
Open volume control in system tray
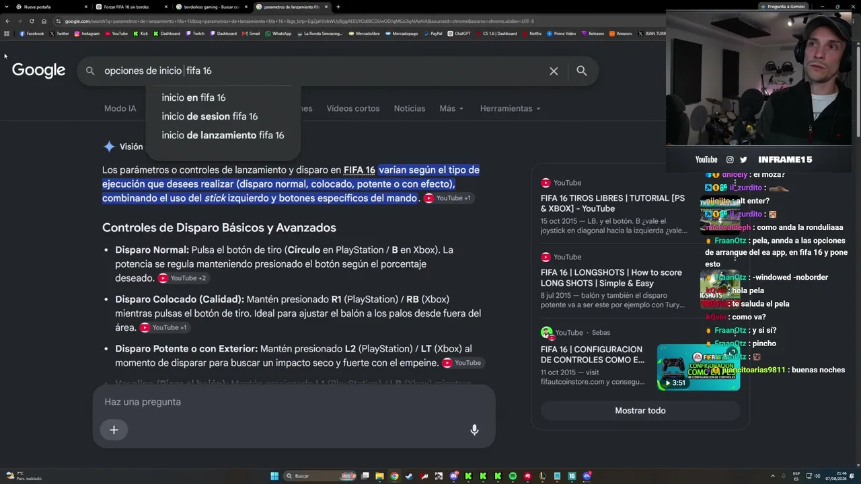818,476
